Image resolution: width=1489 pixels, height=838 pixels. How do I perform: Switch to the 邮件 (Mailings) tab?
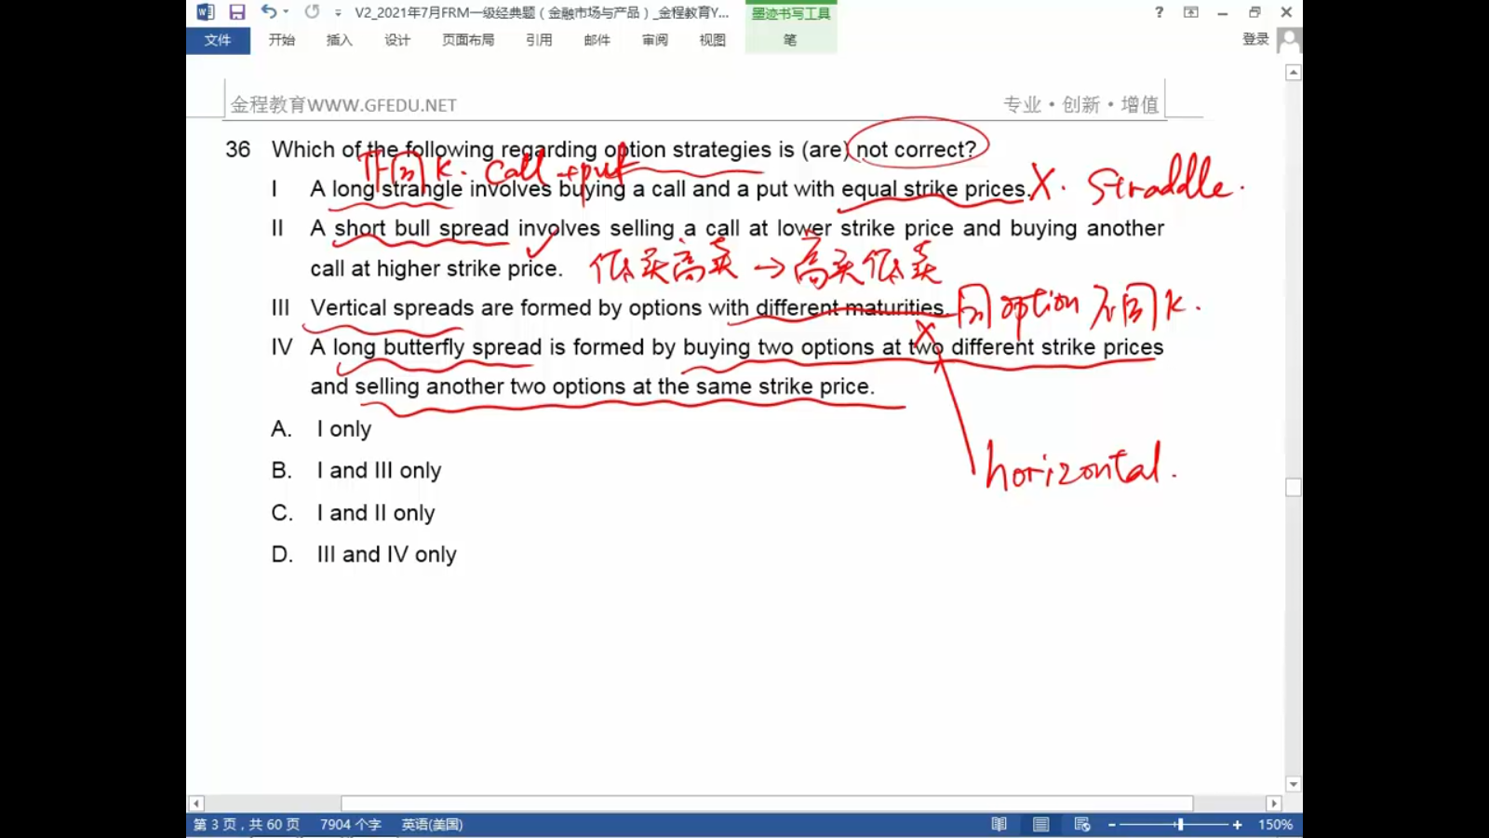click(597, 40)
